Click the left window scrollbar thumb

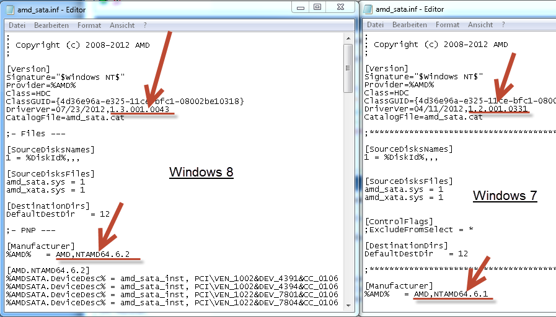[348, 68]
